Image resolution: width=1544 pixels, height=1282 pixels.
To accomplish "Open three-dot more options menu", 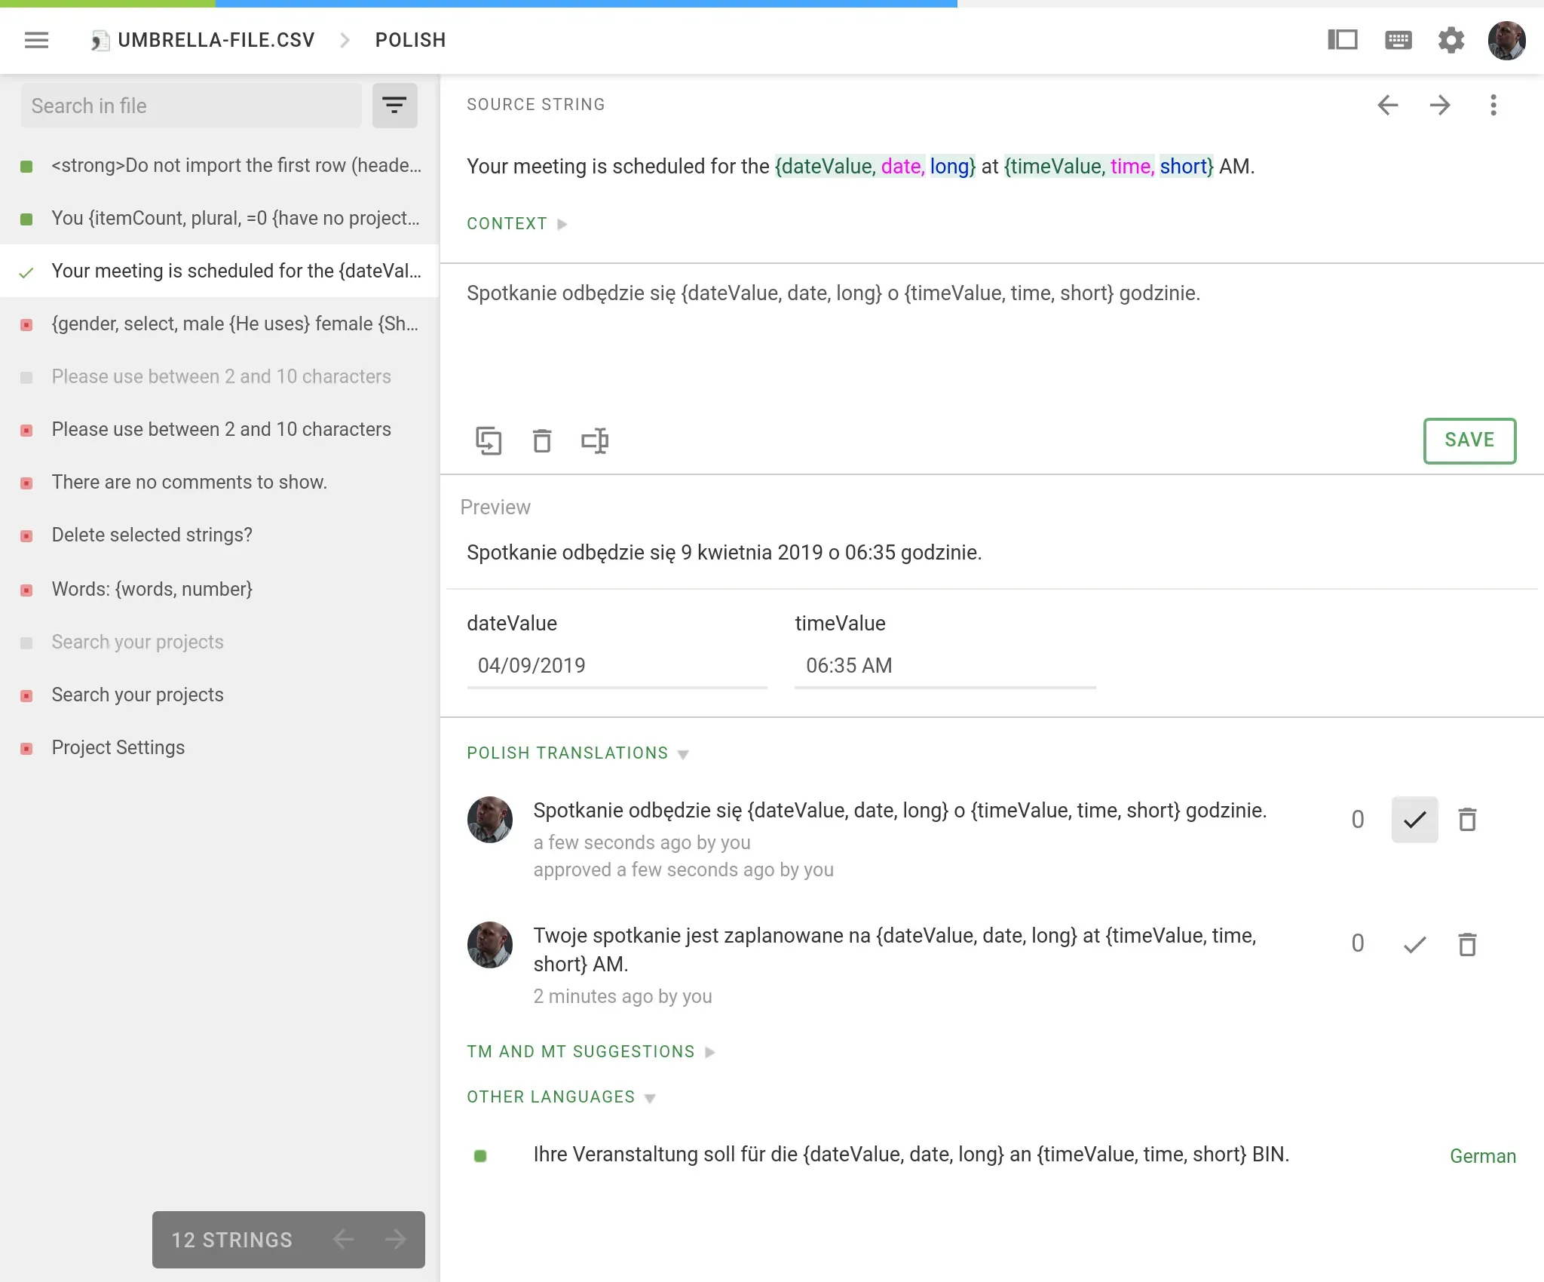I will [x=1493, y=105].
